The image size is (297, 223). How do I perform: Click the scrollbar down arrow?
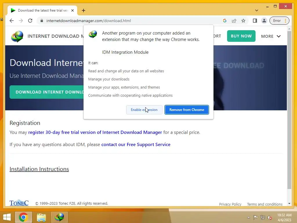click(x=289, y=204)
